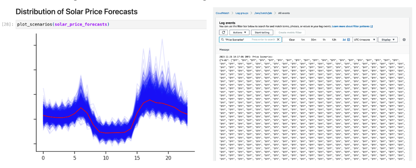Select the 1h time range
416x168 pixels.
[324, 40]
